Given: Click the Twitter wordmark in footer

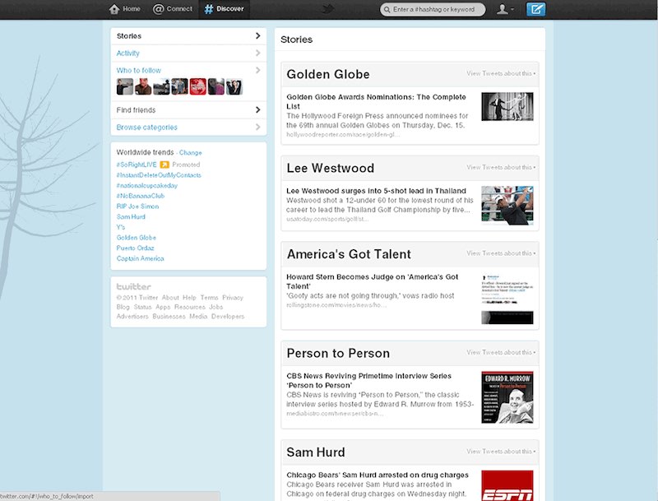Looking at the screenshot, I should click(133, 286).
